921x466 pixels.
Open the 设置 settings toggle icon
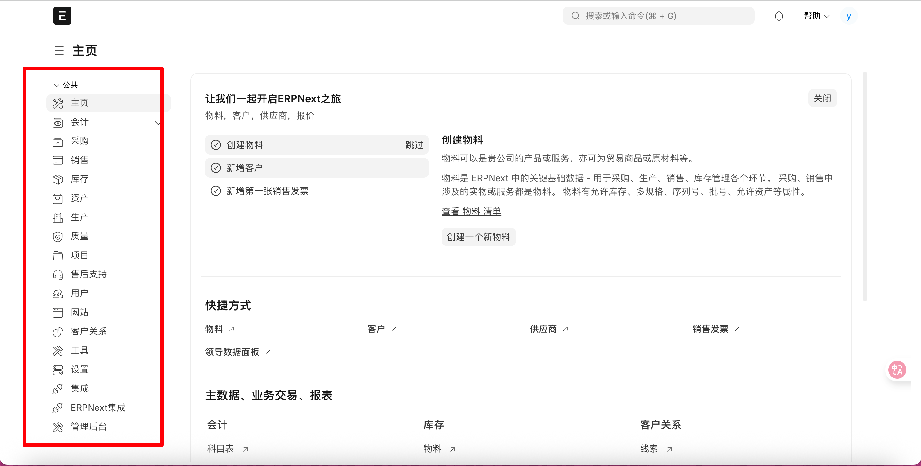coord(58,370)
